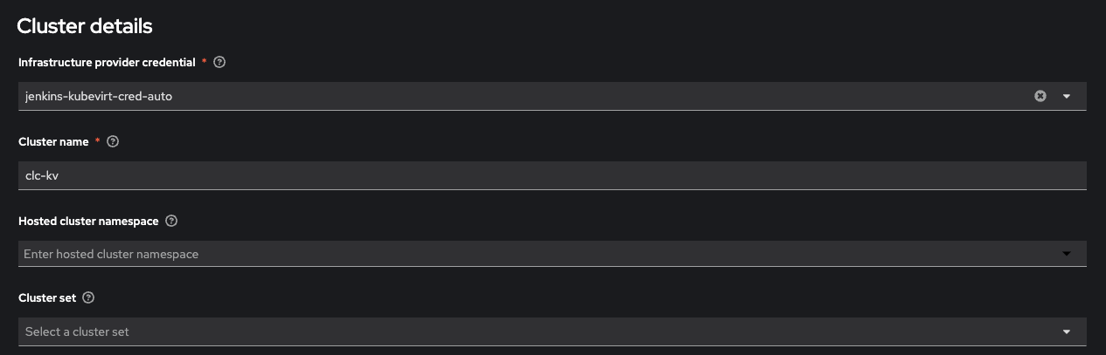
Task: Click the red asterisk beside Cluster name
Action: point(98,141)
